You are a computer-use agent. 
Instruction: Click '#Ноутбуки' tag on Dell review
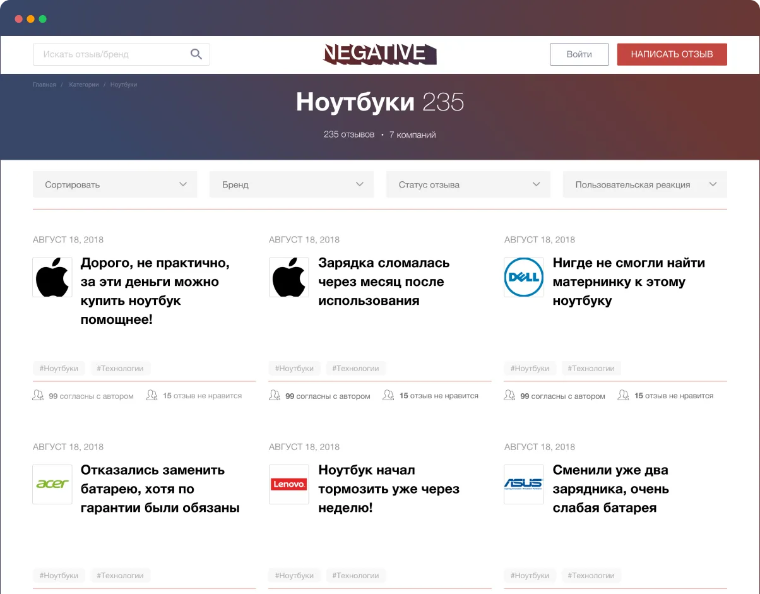(x=530, y=368)
